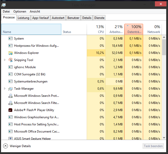
Task: Select the Windows-Explorer process name
Action: click(x=26, y=53)
